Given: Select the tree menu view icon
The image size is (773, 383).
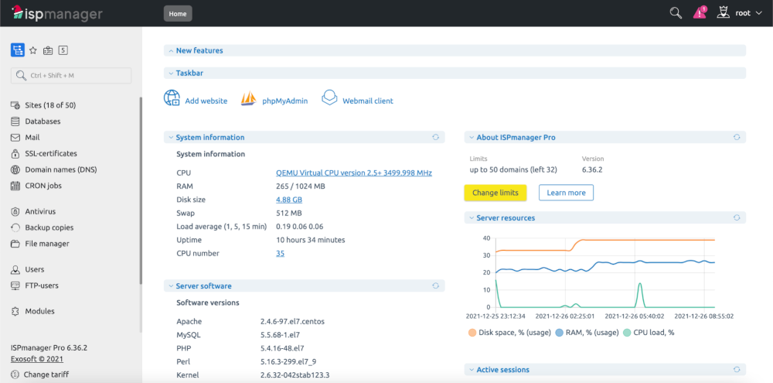Looking at the screenshot, I should [17, 50].
